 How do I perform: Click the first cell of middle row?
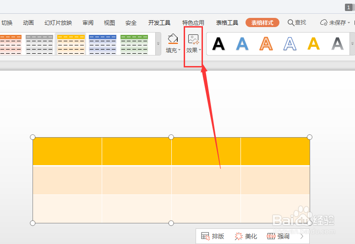click(x=67, y=180)
